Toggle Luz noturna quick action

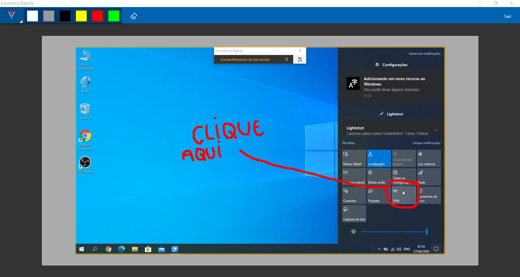point(429,158)
